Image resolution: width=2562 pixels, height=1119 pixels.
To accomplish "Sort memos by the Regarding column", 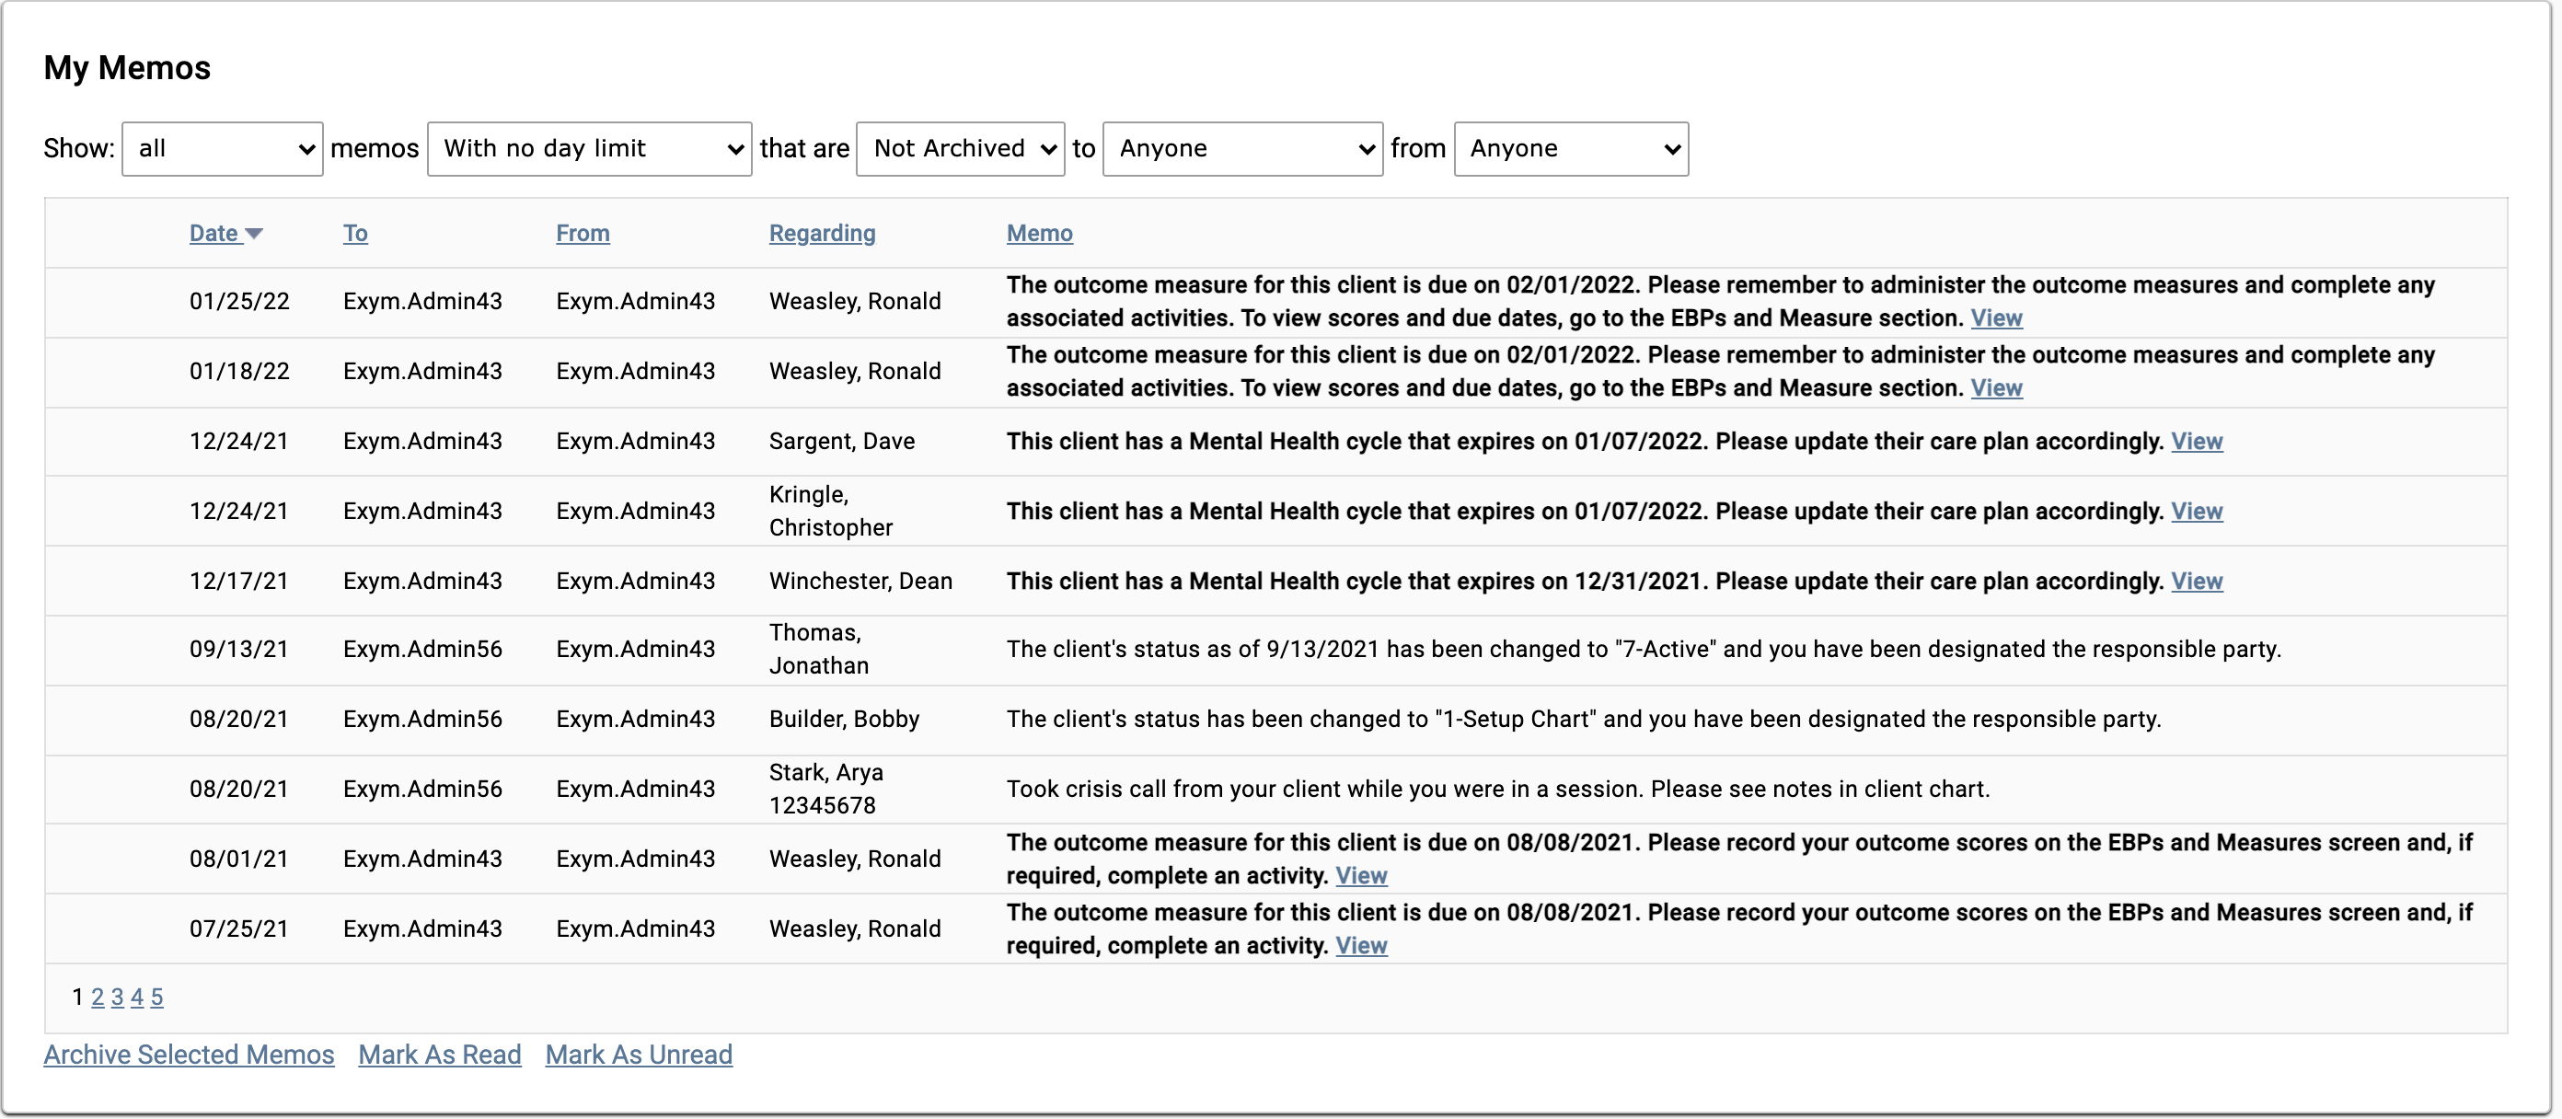I will pyautogui.click(x=822, y=233).
